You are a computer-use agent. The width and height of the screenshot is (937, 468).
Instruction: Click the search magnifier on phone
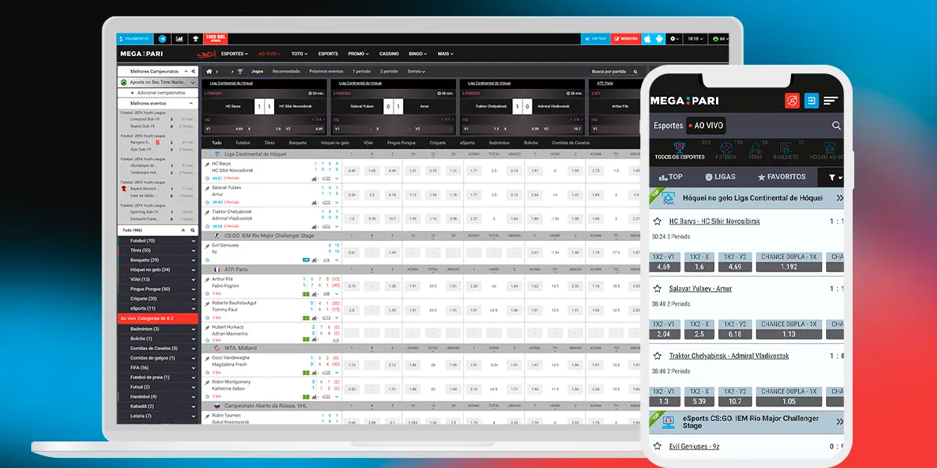pos(836,126)
